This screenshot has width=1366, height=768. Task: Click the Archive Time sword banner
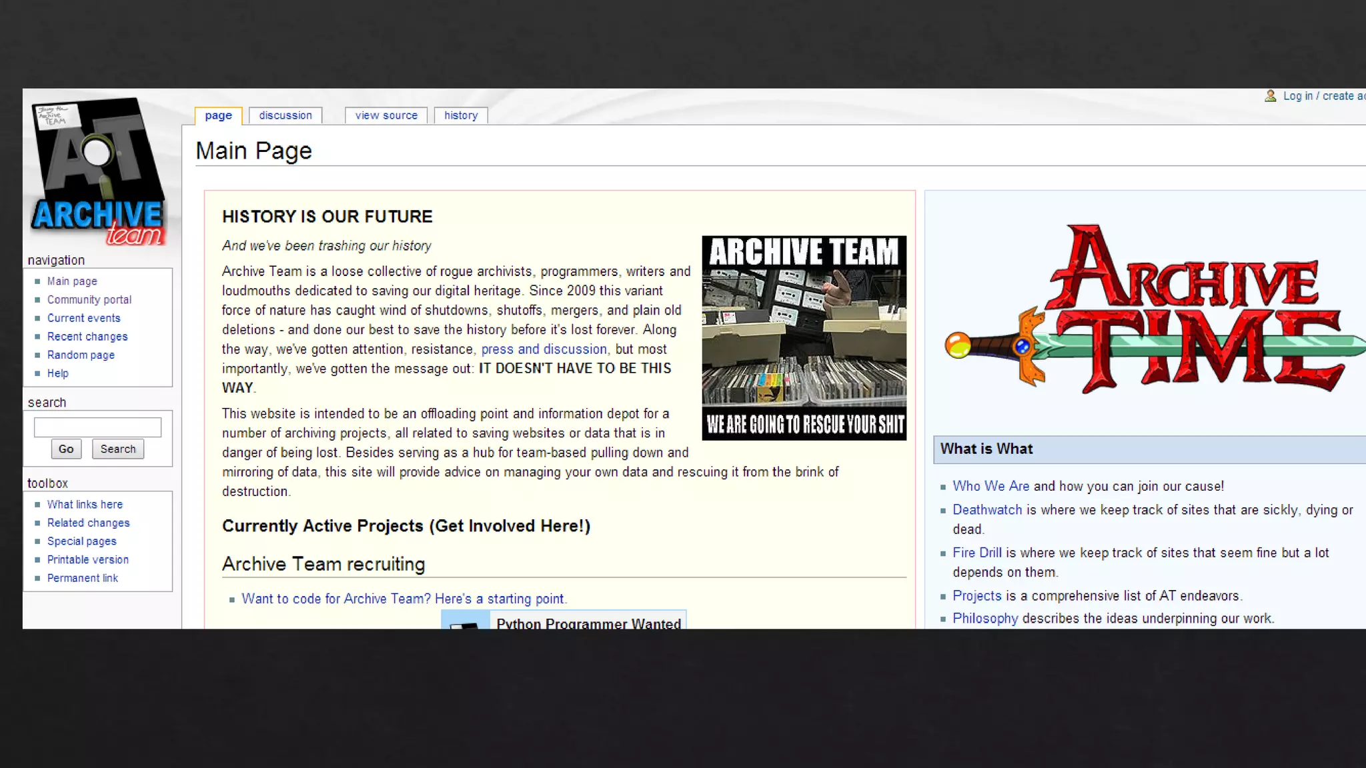tap(1154, 310)
